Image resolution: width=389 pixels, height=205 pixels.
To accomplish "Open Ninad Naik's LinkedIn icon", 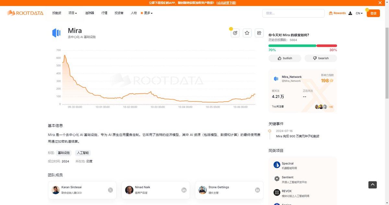I will 184,190.
